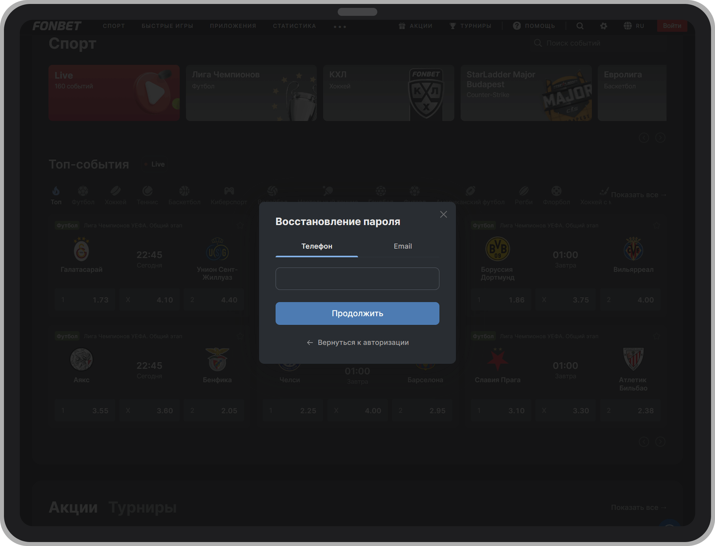Click the Акции gift icon
Screen dimensions: 715x546
[x=402, y=26]
